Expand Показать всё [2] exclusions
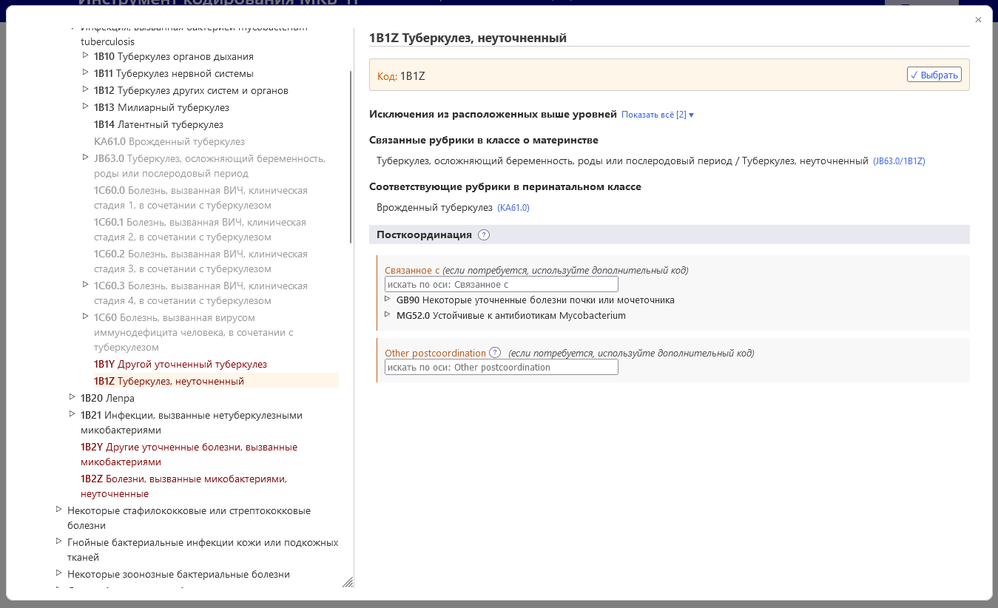The height and width of the screenshot is (608, 998). point(658,115)
